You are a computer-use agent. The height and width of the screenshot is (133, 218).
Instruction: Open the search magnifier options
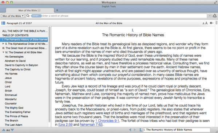point(28,16)
